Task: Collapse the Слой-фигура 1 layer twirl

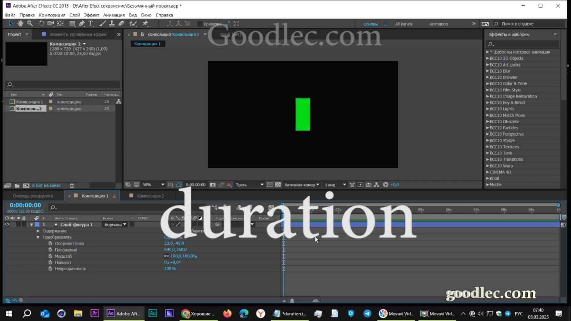Action: (x=32, y=225)
